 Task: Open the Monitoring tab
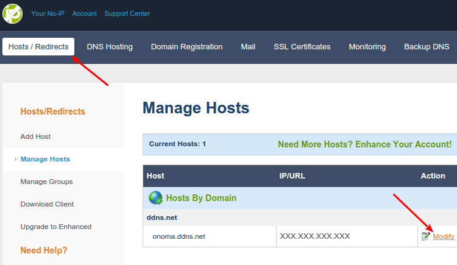coord(367,47)
